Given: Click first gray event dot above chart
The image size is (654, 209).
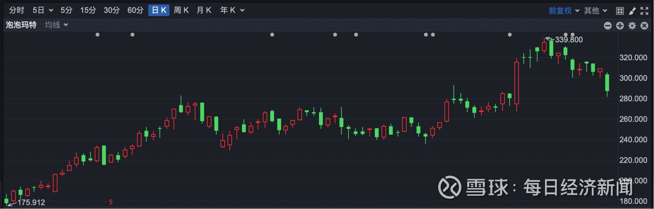Looking at the screenshot, I should (x=97, y=35).
